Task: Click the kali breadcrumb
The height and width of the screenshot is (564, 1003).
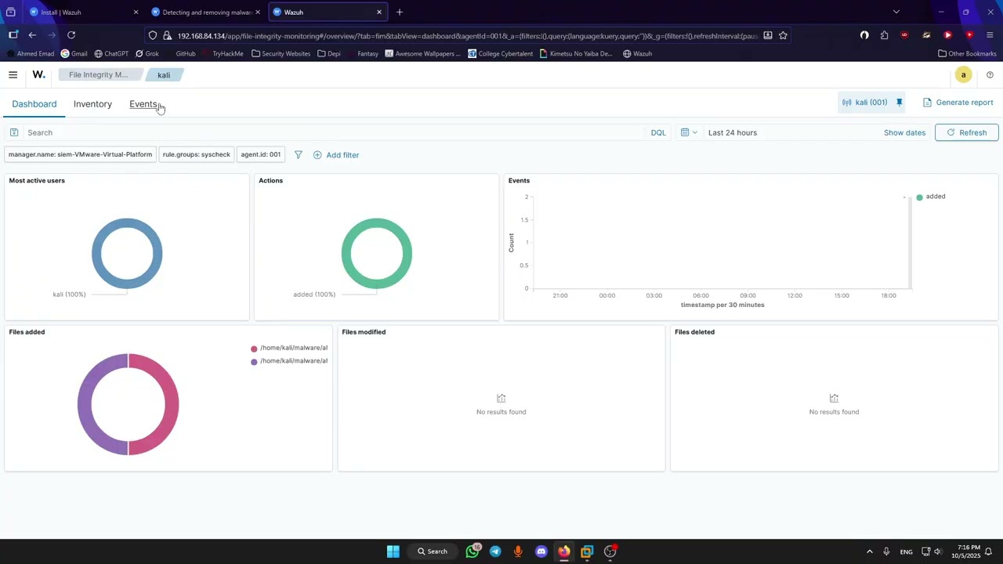Action: 164,75
